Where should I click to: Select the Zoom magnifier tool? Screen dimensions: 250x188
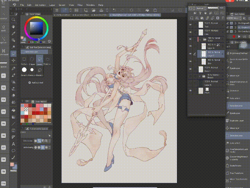pos(14,19)
